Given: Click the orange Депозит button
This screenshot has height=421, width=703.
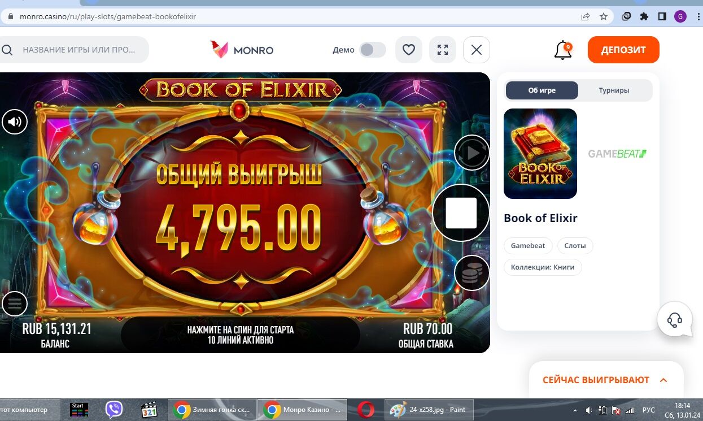Looking at the screenshot, I should click(x=623, y=50).
